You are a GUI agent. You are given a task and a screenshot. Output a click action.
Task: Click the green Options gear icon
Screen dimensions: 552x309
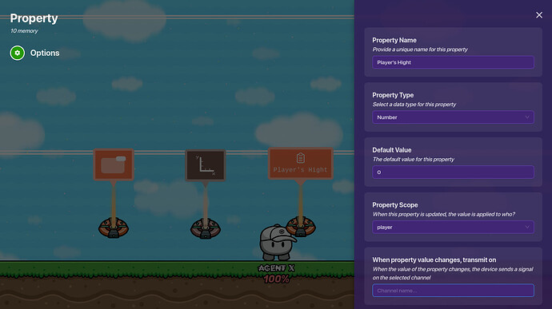(18, 53)
